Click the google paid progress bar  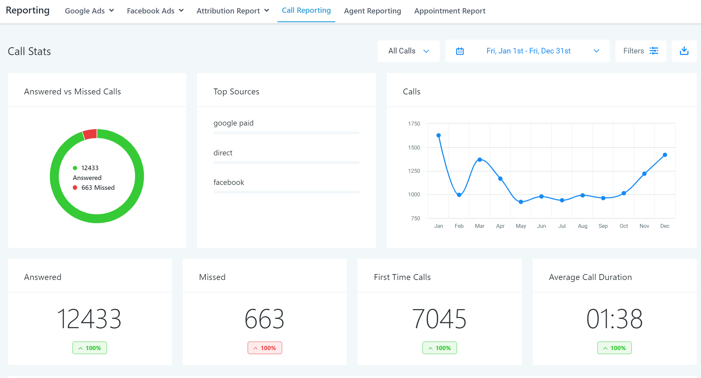286,133
